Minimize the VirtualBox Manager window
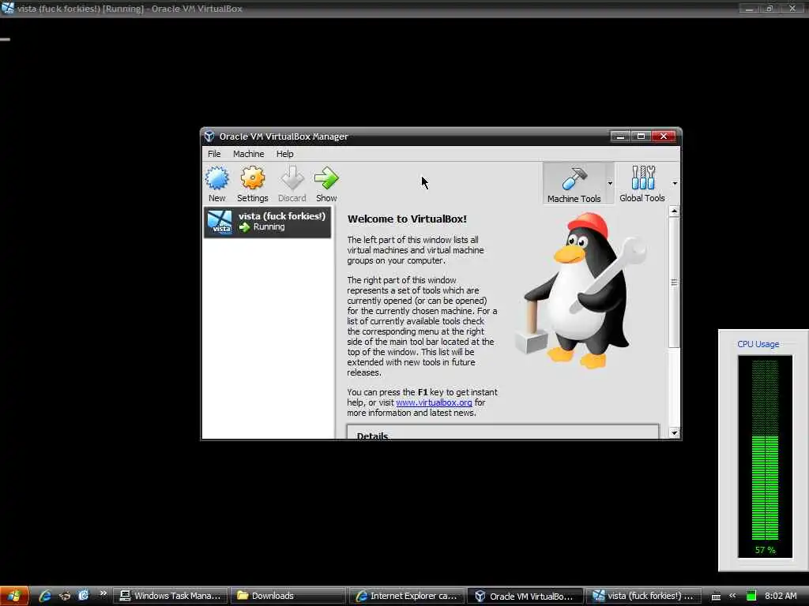 [x=620, y=136]
